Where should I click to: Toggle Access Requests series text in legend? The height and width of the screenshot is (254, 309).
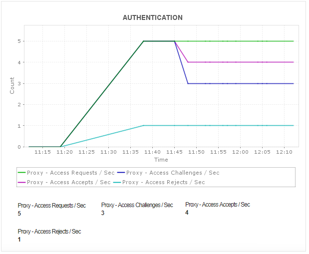[x=69, y=173]
